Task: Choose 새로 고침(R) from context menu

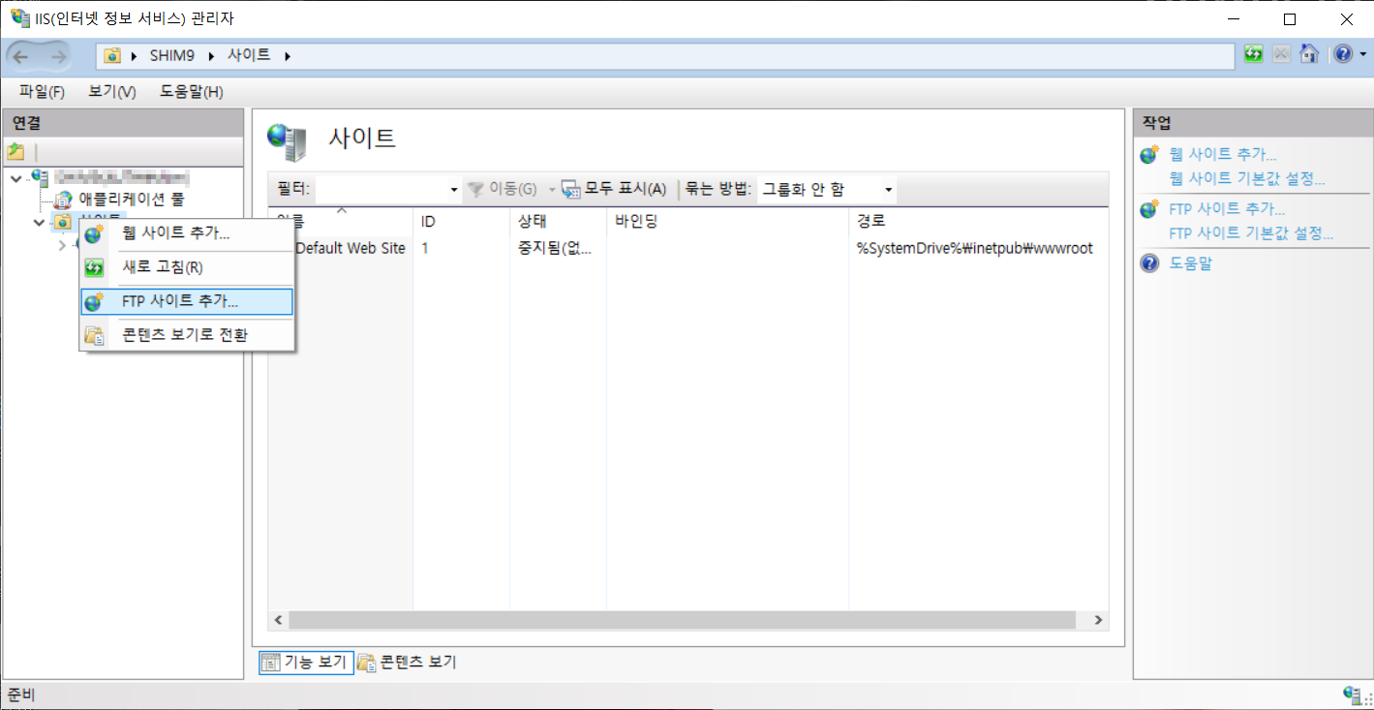Action: click(163, 267)
